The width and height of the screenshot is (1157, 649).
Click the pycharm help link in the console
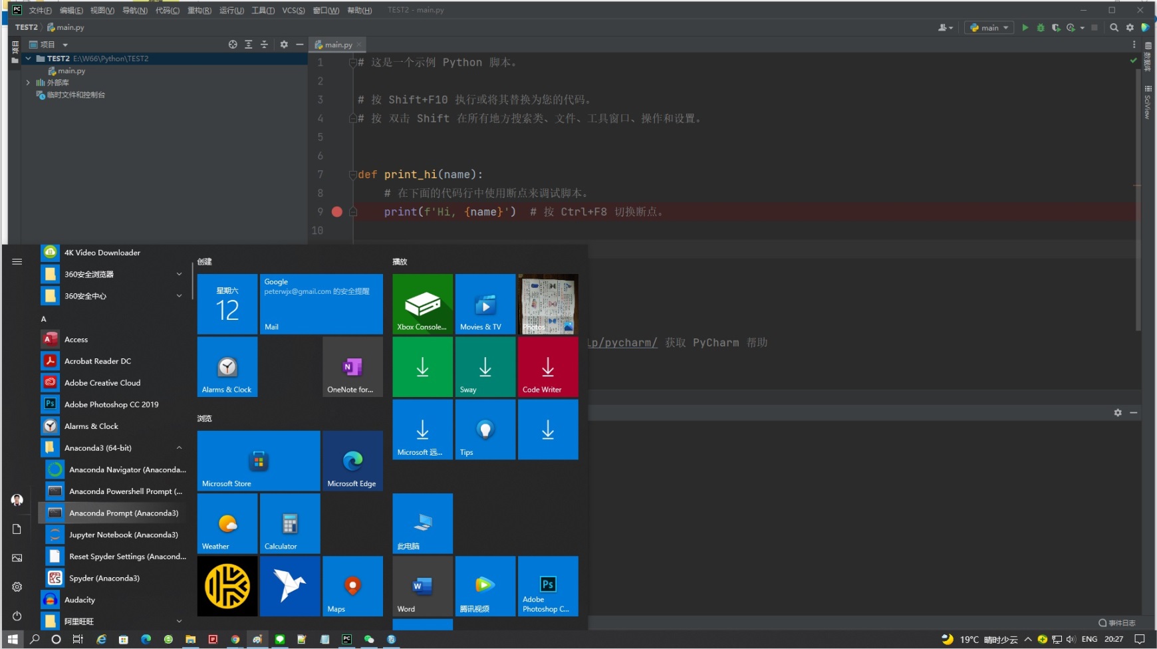pyautogui.click(x=621, y=342)
